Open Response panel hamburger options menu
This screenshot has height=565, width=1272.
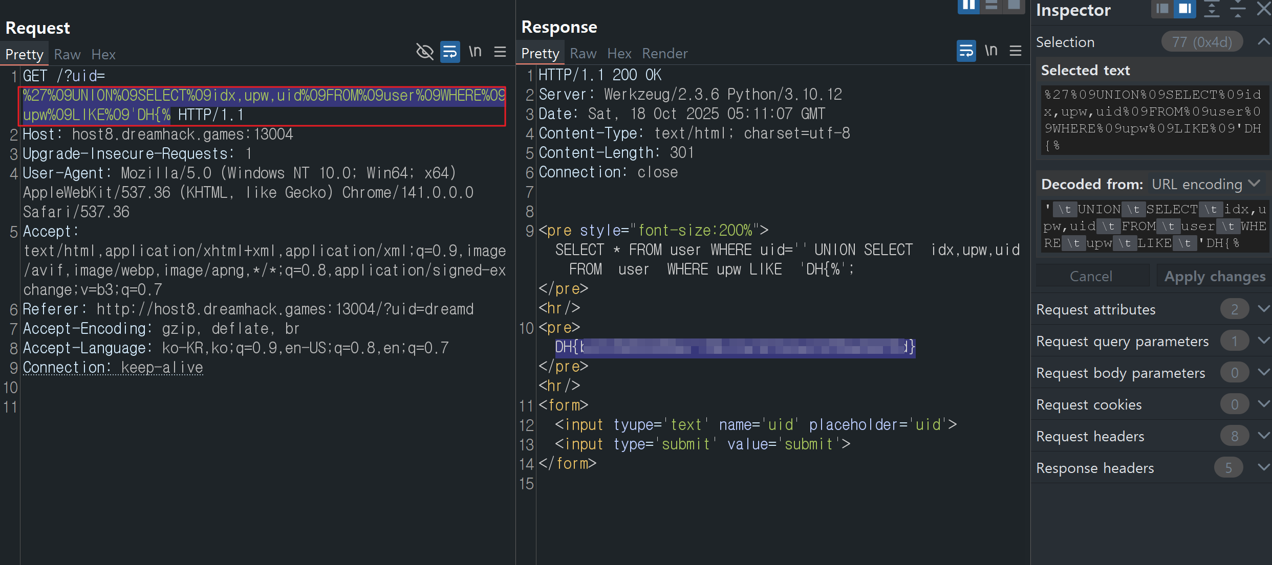[1016, 51]
